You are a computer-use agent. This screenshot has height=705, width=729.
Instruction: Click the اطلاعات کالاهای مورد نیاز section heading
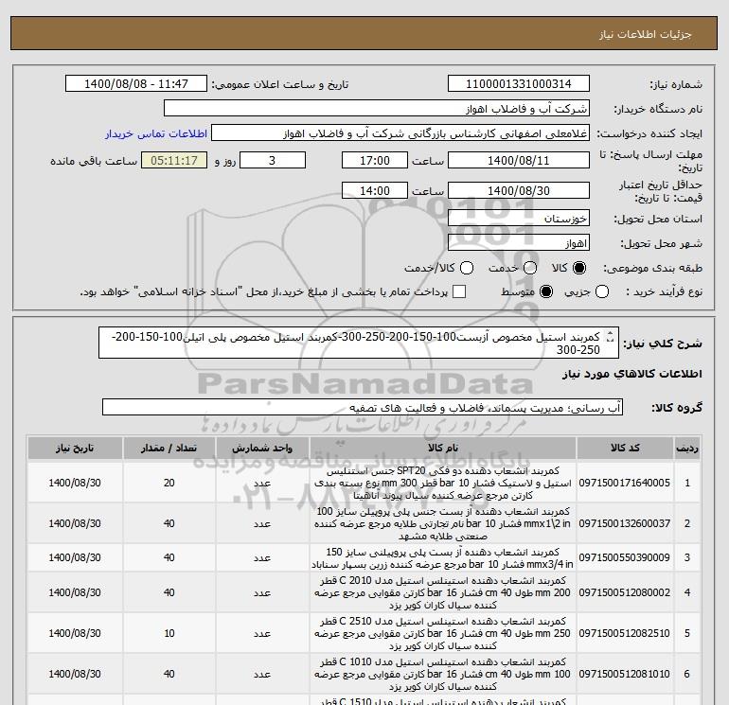[631, 374]
